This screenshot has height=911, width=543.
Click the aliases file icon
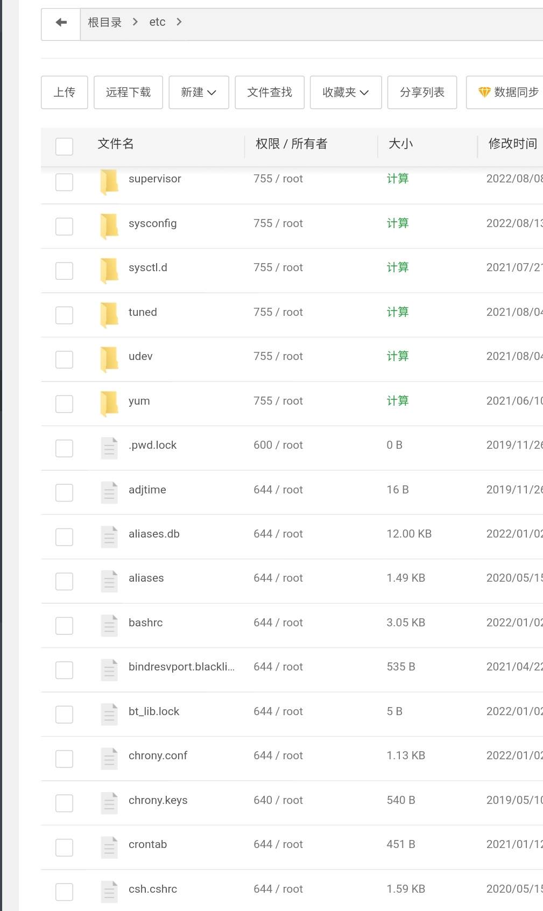click(x=109, y=581)
